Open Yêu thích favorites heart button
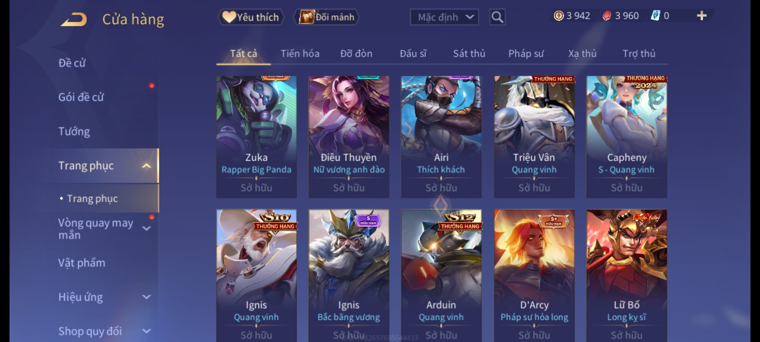 [x=251, y=17]
